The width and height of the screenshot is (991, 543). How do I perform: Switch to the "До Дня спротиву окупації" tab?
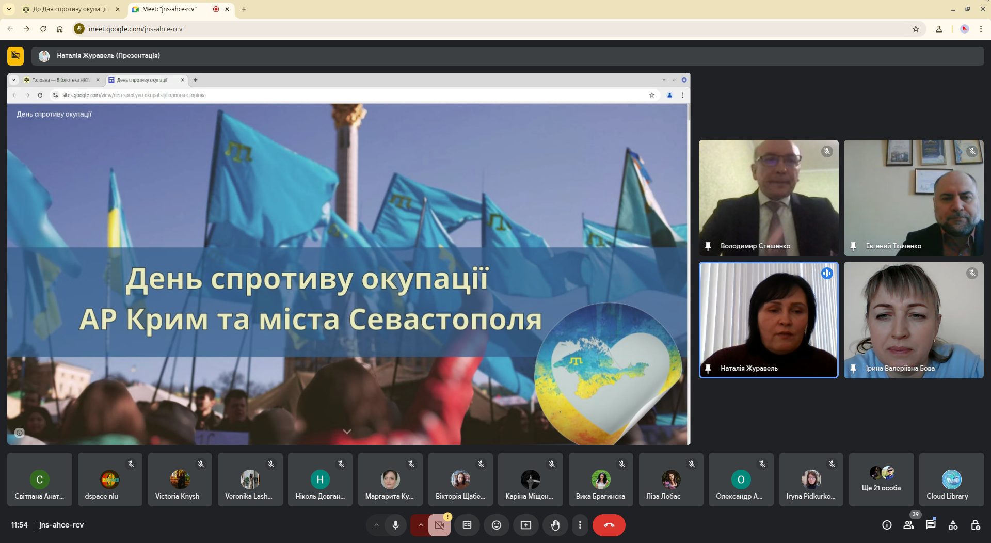click(70, 9)
